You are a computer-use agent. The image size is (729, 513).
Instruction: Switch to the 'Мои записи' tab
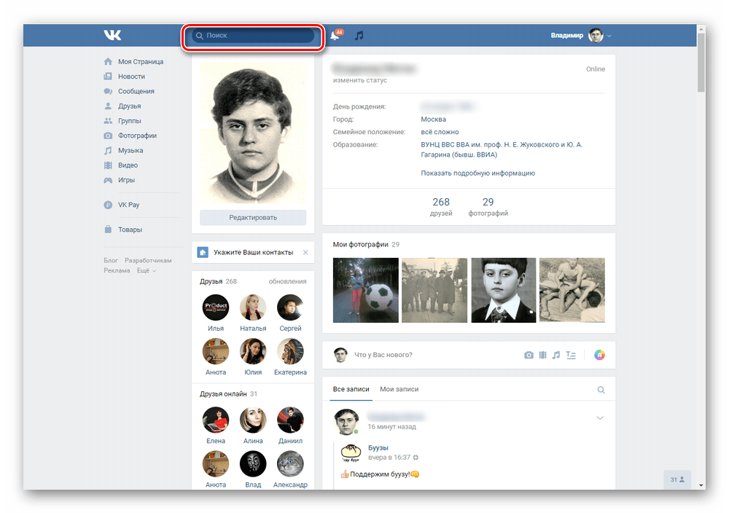[399, 389]
